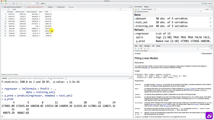This screenshot has height=120, width=214.
Task: Open the as.data.frame link in Help
Action: pyautogui.click(x=189, y=89)
